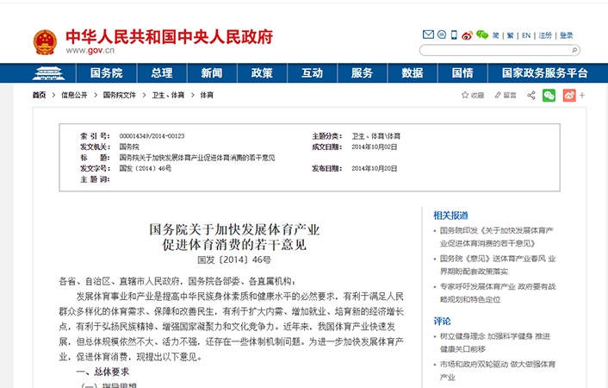Click the mail envelope icon in header

428,35
